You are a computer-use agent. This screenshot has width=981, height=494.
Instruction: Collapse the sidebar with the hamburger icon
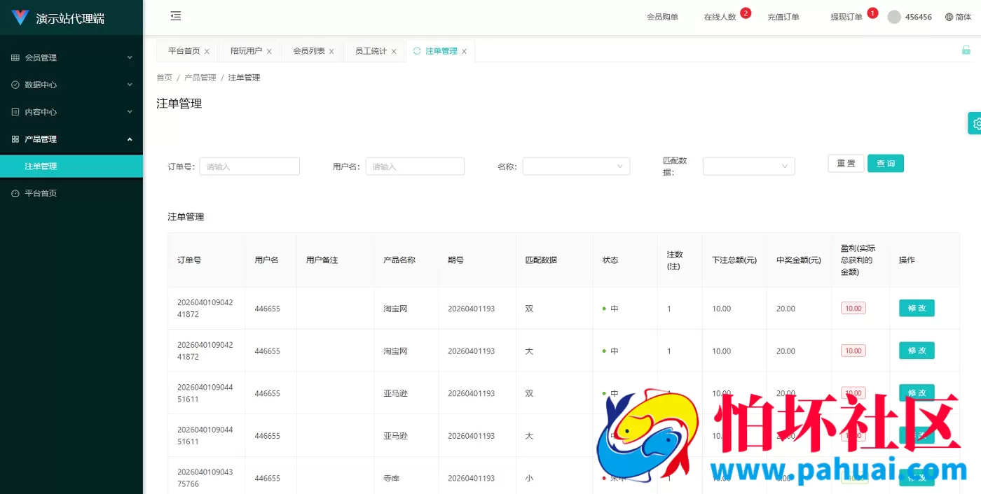(176, 16)
